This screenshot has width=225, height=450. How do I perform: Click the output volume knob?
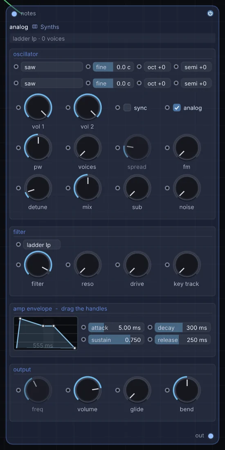pyautogui.click(x=88, y=390)
